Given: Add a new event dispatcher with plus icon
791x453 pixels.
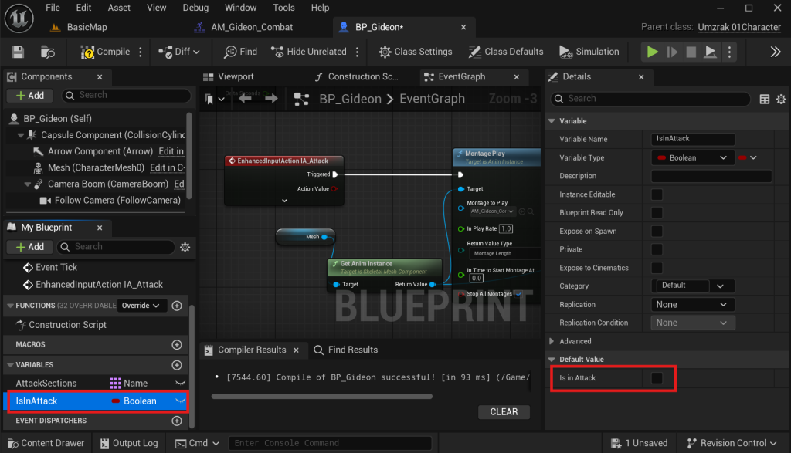Looking at the screenshot, I should click(x=177, y=421).
